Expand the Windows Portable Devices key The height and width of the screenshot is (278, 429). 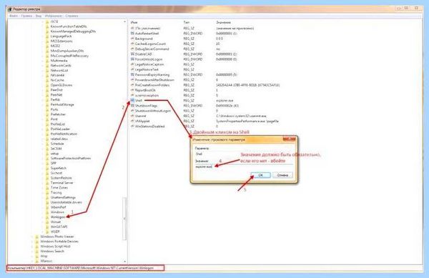(33, 242)
